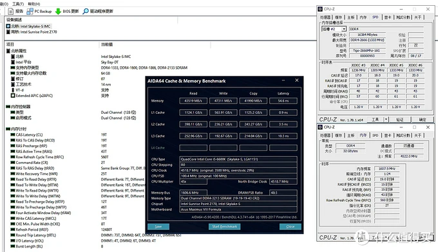Click Save in AIDA64 benchmark dialog
Image resolution: width=438 pixels, height=252 pixels.
click(158, 227)
